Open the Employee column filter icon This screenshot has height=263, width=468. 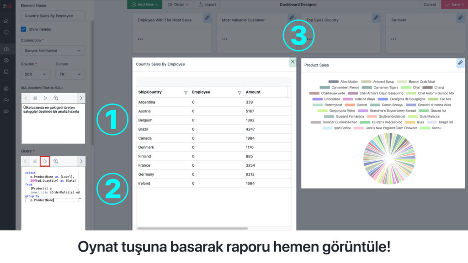pyautogui.click(x=239, y=92)
